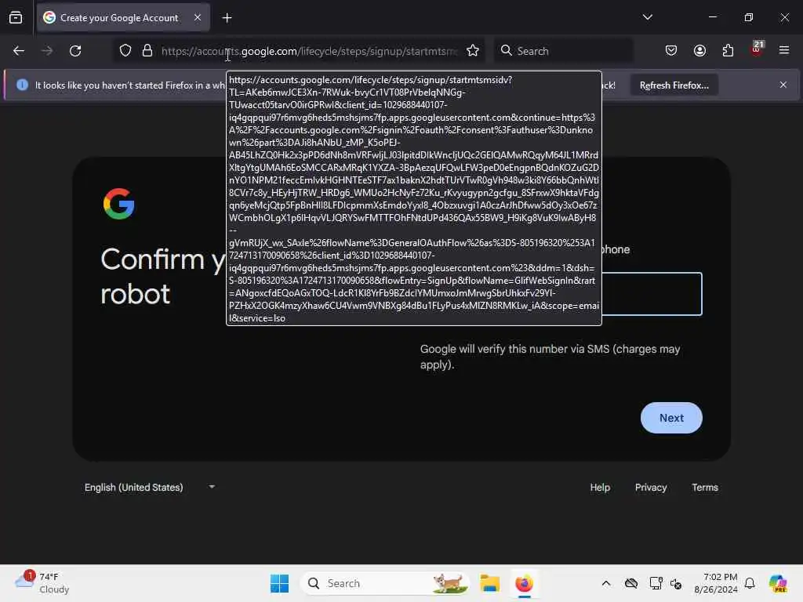Minimize the Firefox window
The width and height of the screenshot is (803, 602).
pyautogui.click(x=712, y=17)
